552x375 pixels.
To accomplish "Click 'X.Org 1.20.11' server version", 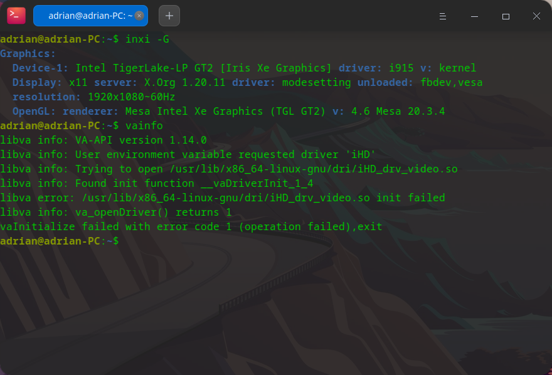I will (184, 82).
